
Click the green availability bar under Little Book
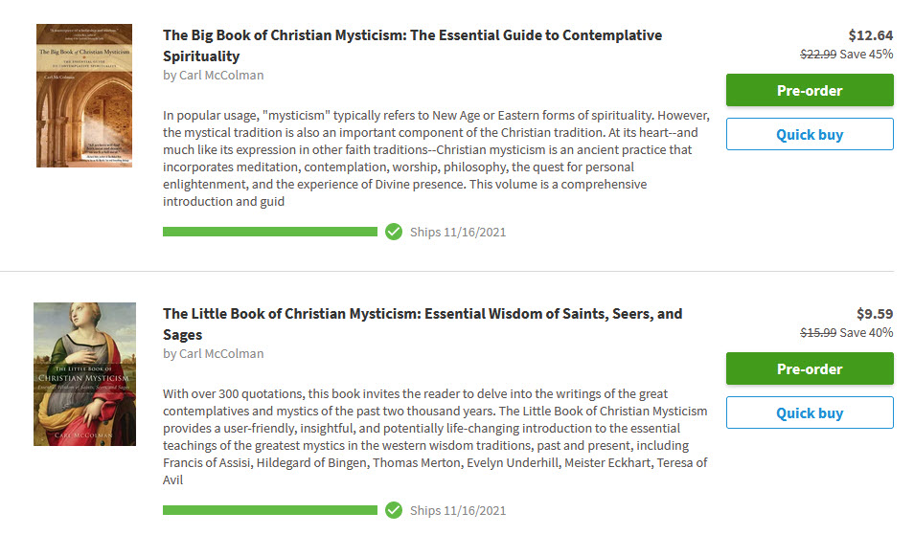270,510
